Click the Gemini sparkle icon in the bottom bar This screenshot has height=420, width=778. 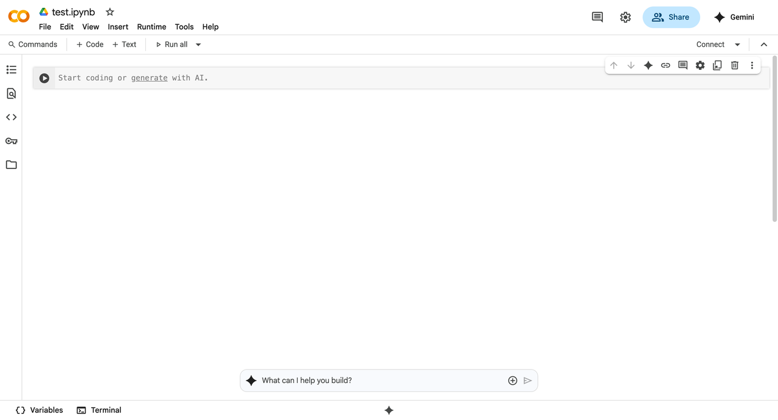[389, 410]
